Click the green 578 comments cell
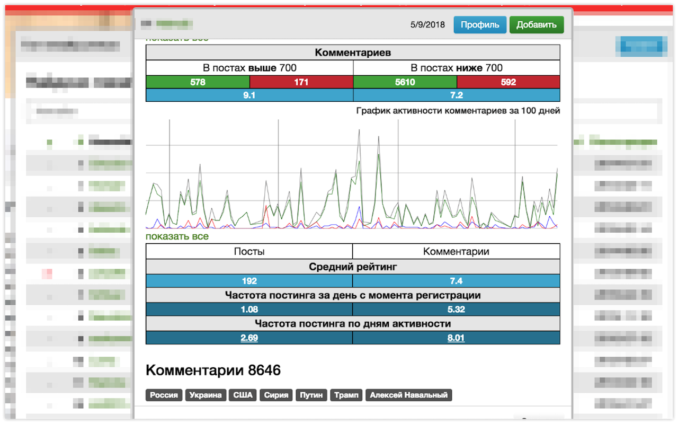The height and width of the screenshot is (424, 678). (198, 82)
